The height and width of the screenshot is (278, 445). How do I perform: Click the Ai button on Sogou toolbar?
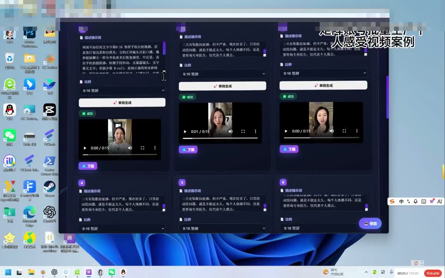pos(440,201)
